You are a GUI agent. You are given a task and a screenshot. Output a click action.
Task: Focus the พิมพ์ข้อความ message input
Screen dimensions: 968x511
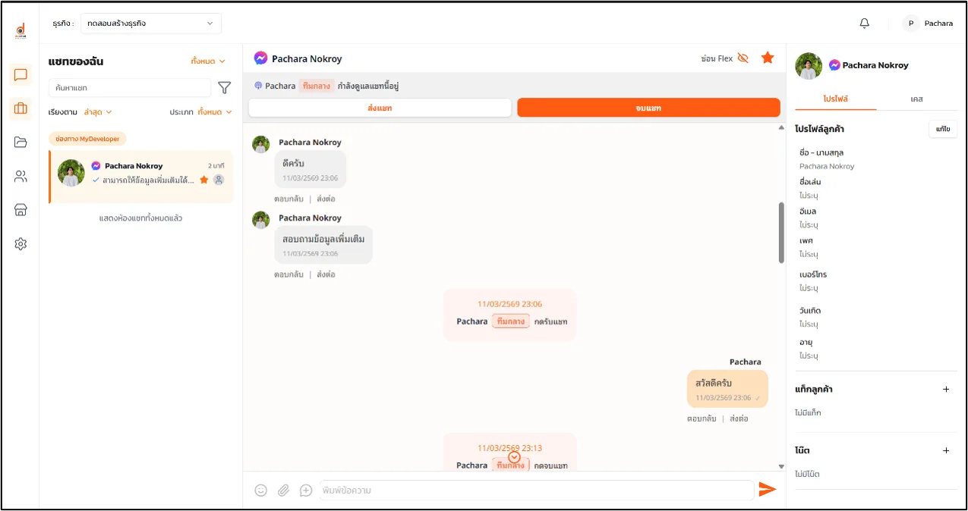(x=536, y=491)
